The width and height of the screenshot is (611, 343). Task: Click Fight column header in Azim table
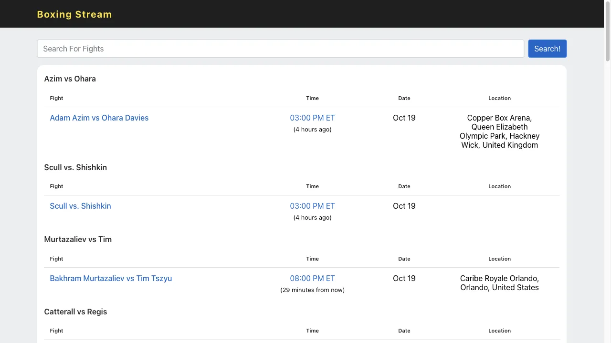tap(56, 98)
